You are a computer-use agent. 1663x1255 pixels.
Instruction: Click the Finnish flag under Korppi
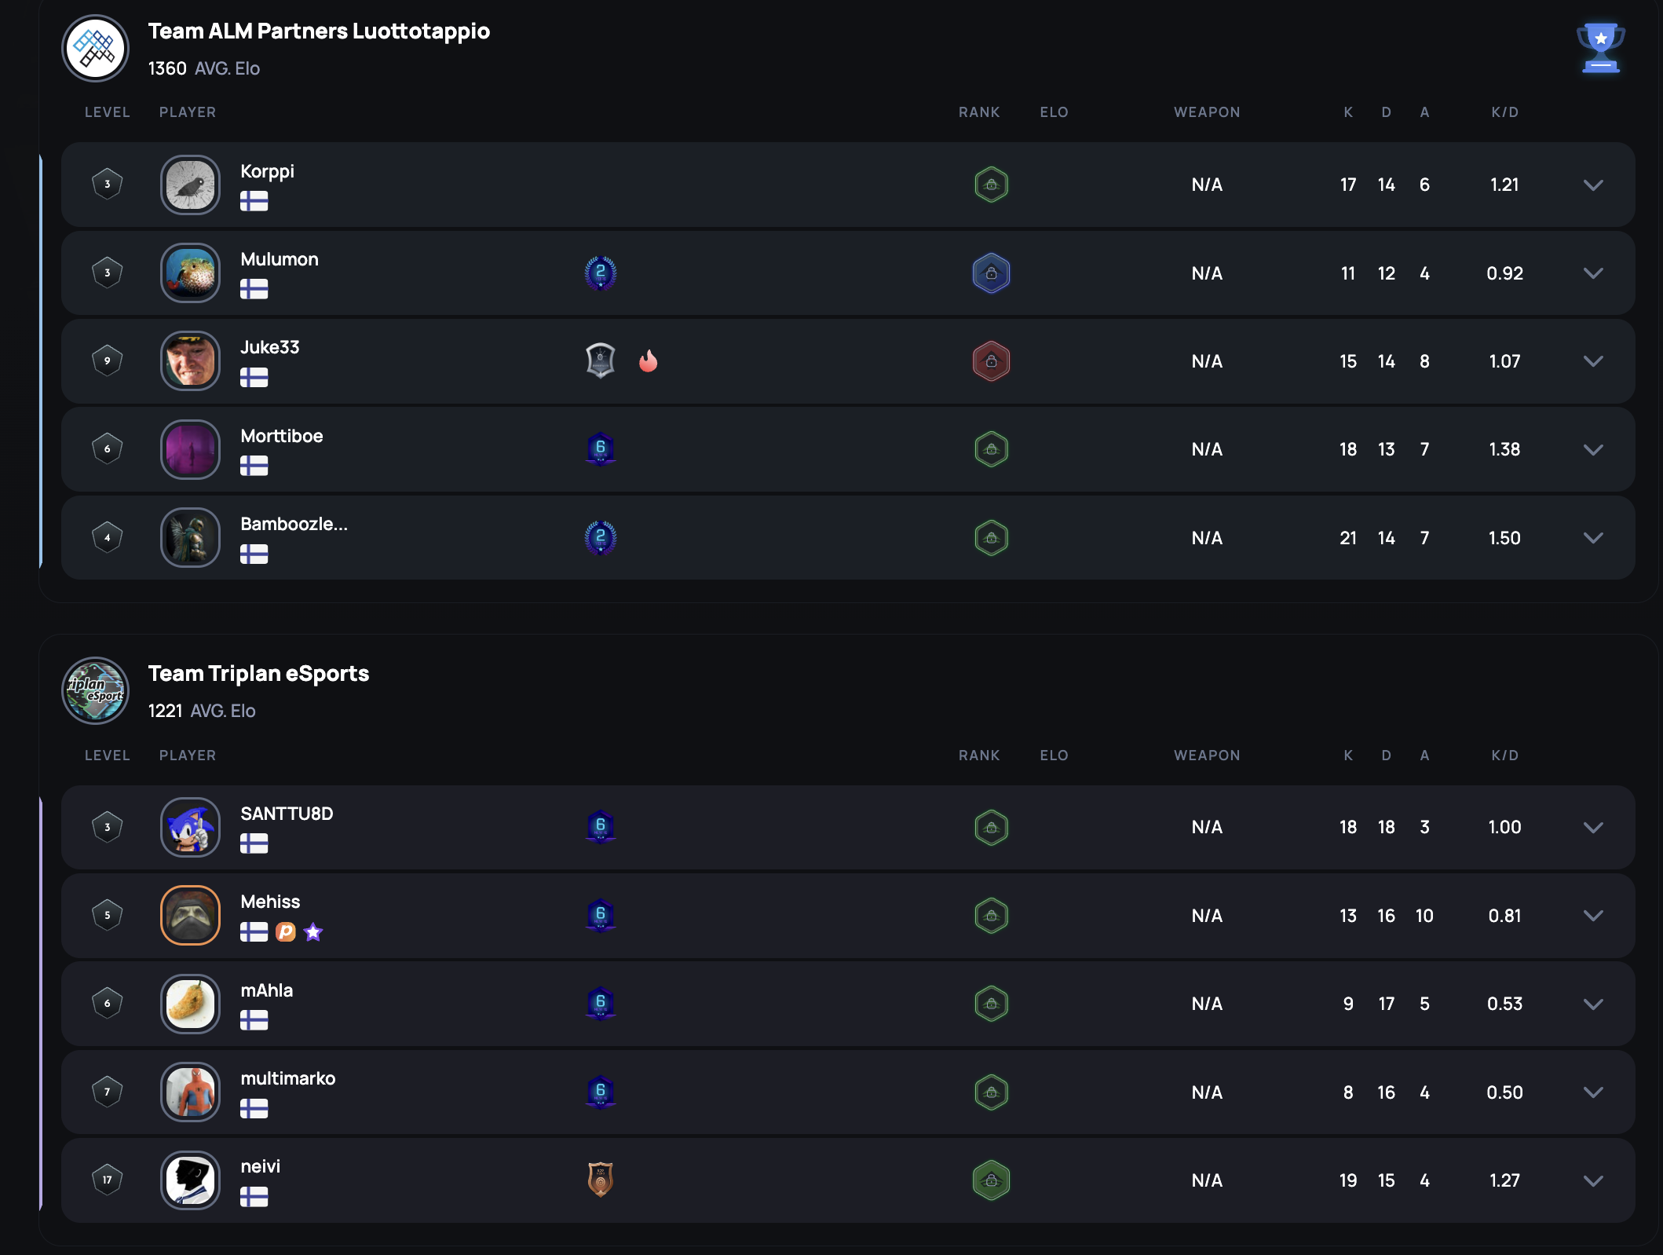255,202
